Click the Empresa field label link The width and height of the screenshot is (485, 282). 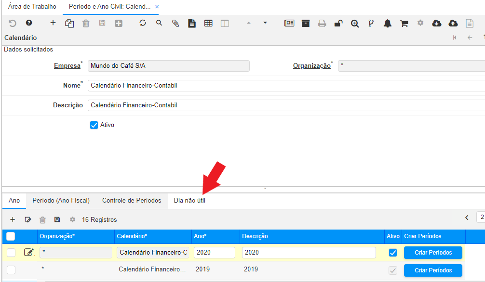coord(67,66)
